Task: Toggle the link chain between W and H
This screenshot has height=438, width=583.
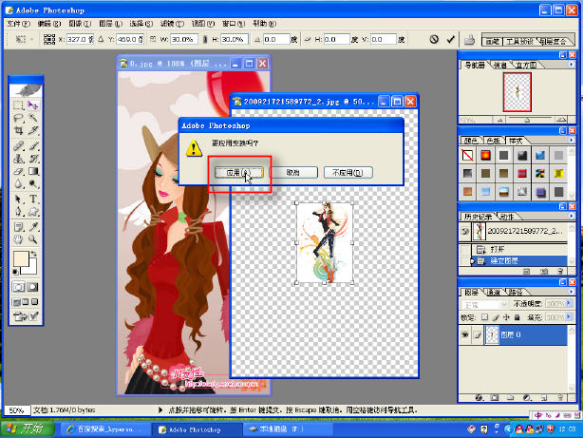Action: (x=204, y=39)
